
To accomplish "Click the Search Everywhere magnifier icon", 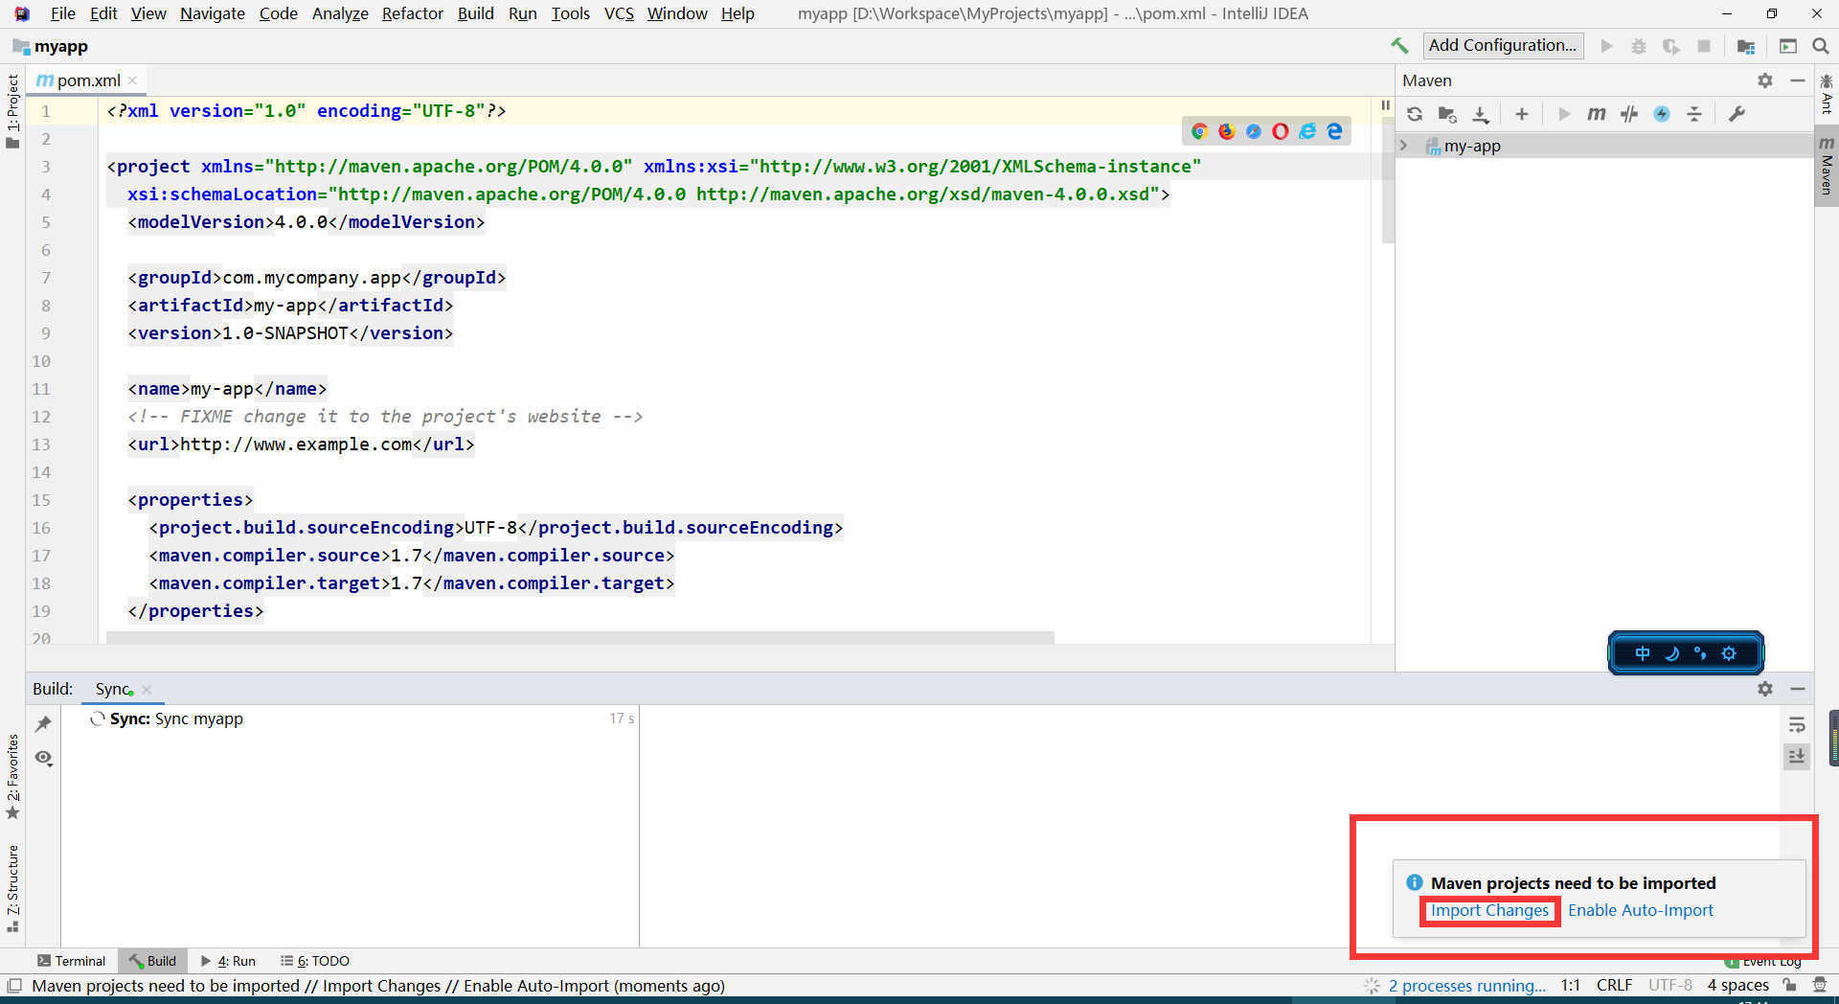I will tap(1821, 46).
